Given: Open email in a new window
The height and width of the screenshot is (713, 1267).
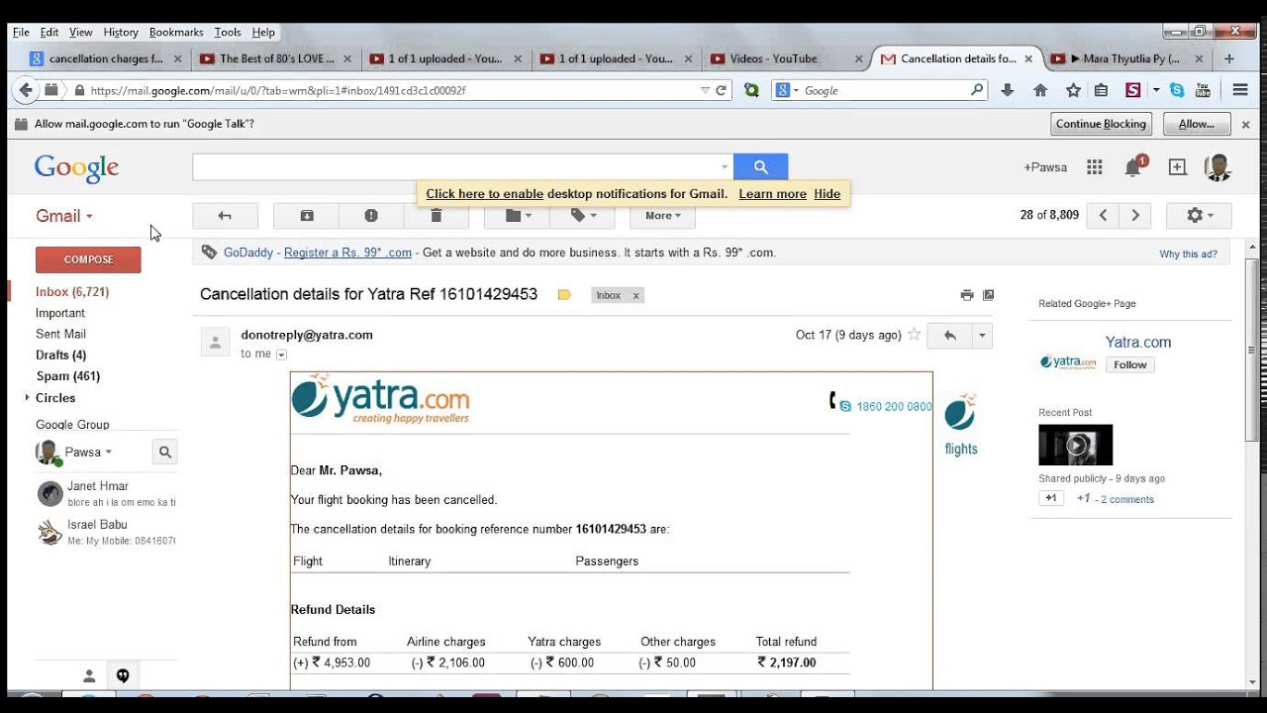Looking at the screenshot, I should (x=988, y=295).
